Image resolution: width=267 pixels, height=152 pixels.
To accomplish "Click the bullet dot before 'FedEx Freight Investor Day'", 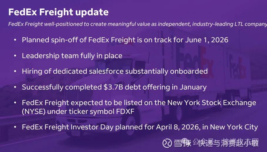I will tap(15, 127).
